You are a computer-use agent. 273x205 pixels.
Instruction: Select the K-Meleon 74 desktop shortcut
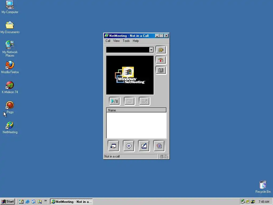[10, 87]
